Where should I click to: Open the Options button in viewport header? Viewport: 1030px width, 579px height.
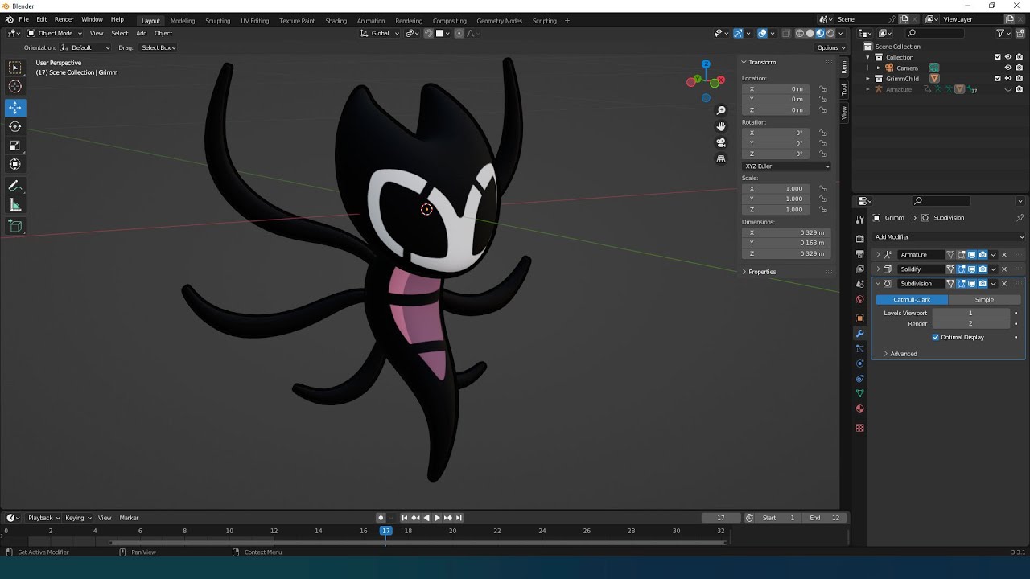[x=830, y=47]
